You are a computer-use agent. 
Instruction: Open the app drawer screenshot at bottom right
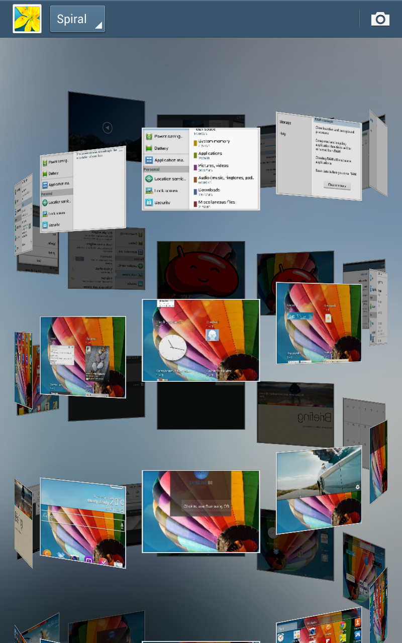[x=319, y=628]
